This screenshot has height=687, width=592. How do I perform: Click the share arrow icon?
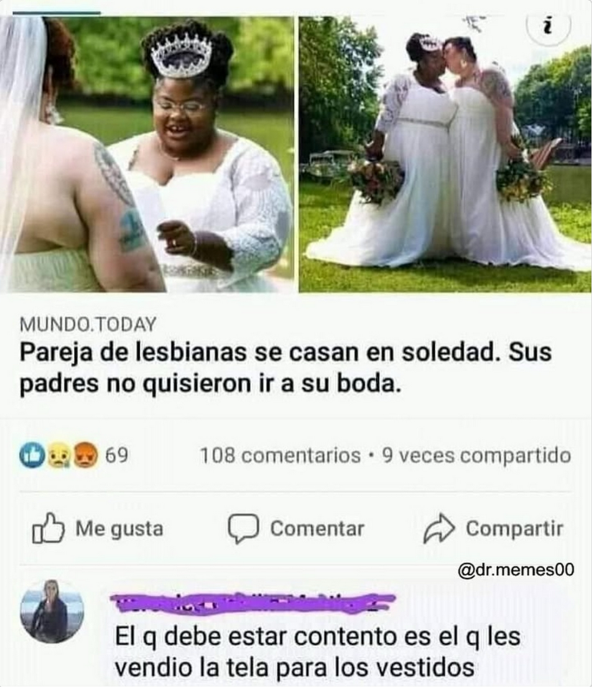(x=438, y=528)
